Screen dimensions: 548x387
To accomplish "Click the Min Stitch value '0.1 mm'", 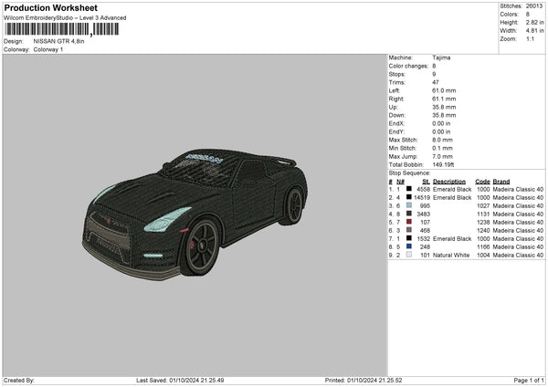I will [x=442, y=148].
